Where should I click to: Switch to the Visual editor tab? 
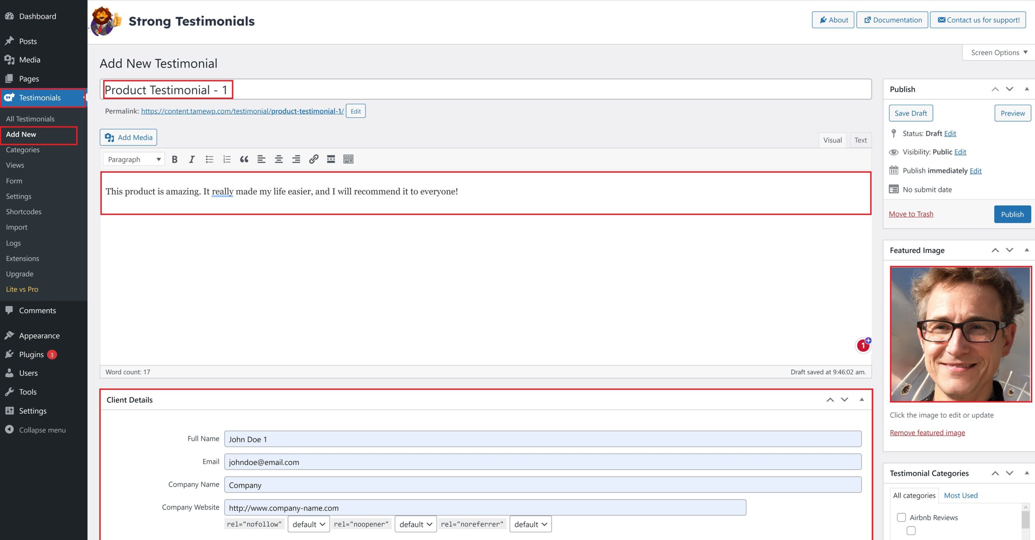click(832, 140)
